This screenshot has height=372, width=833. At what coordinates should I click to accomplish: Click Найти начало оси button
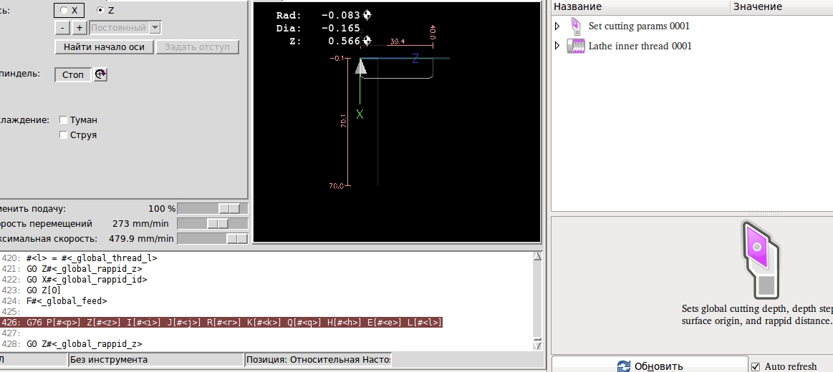[x=104, y=46]
